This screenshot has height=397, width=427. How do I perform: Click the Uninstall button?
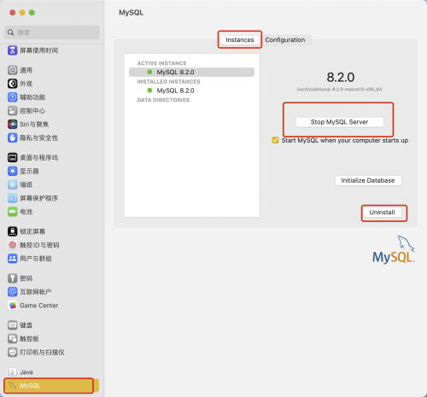click(382, 213)
